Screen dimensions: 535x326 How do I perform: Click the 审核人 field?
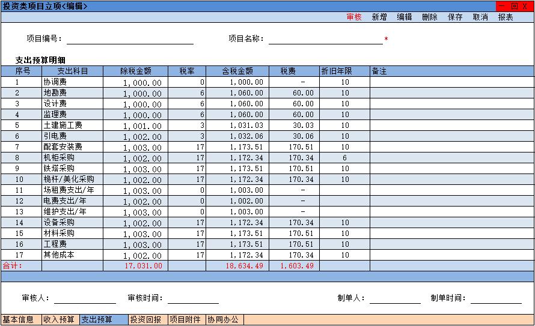coord(85,298)
